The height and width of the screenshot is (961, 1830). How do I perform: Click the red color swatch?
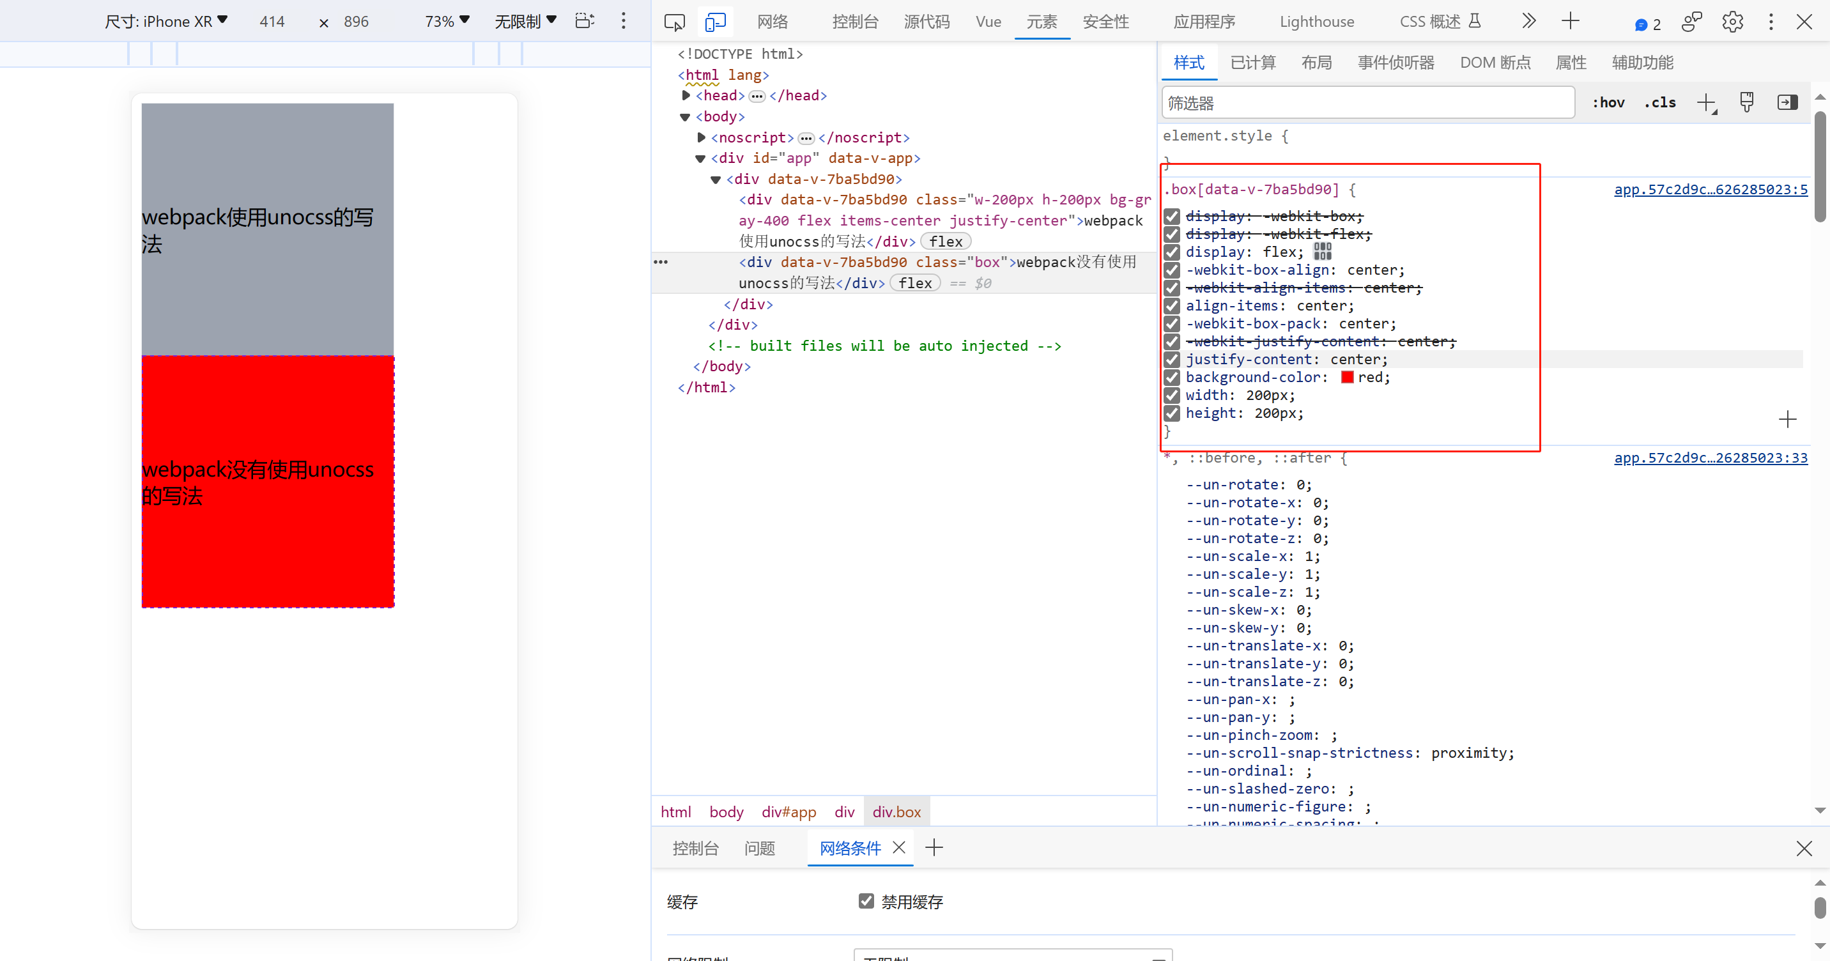coord(1347,377)
